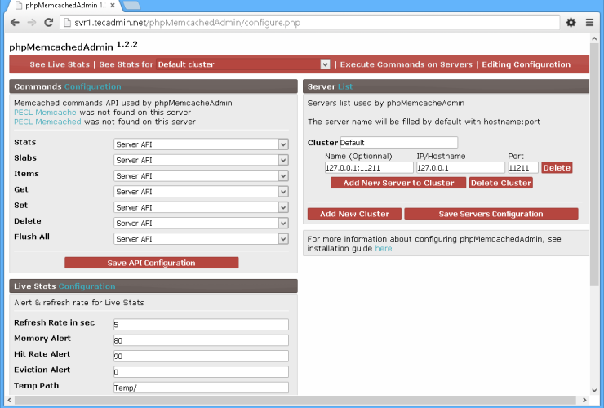Click the Refresh Rate in sec field
This screenshot has width=604, height=408.
click(201, 324)
